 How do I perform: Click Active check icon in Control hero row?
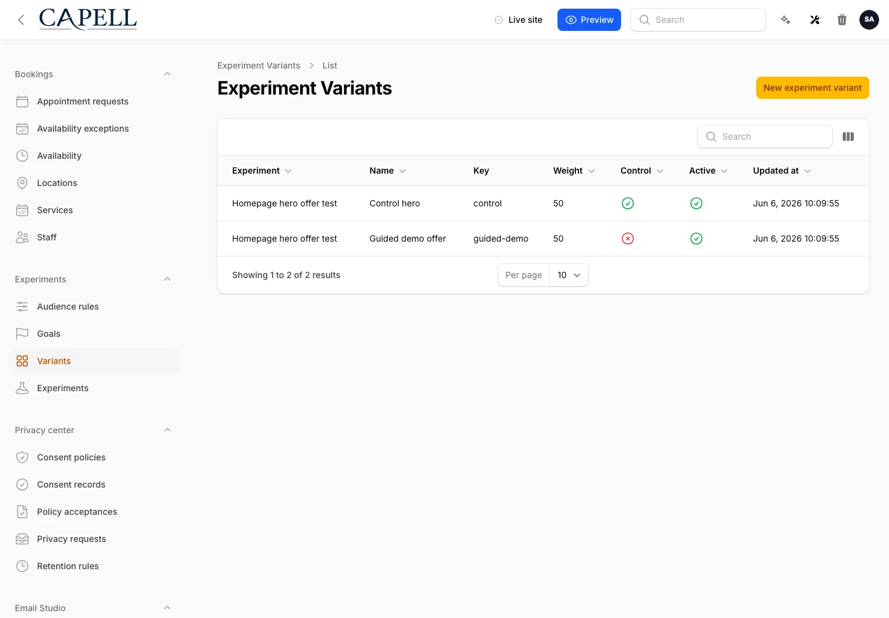(x=696, y=203)
